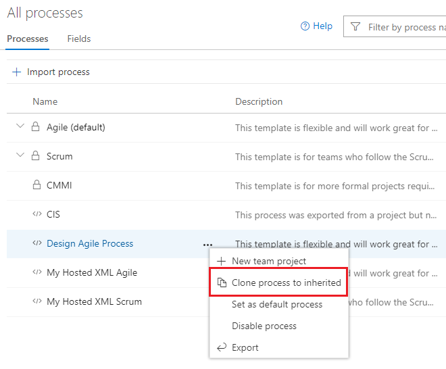Click the code icon beside Design Agile Process

(x=37, y=243)
